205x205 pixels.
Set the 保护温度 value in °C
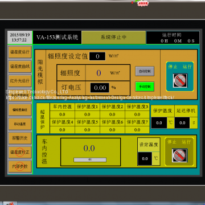coord(159,123)
